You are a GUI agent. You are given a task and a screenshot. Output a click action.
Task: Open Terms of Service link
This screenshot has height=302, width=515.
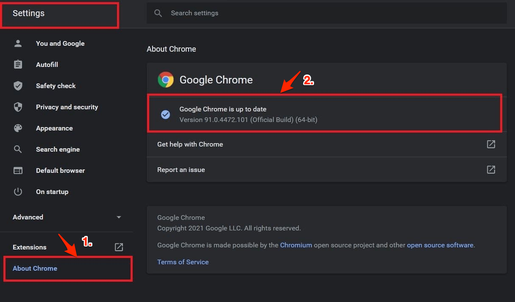click(x=183, y=262)
